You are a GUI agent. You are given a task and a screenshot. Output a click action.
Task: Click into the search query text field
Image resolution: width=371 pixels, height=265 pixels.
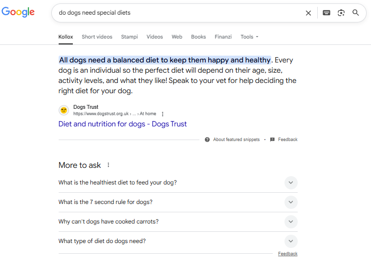point(176,13)
